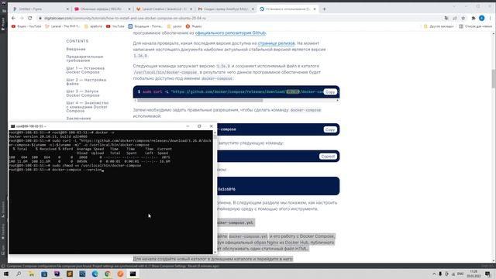Click the terminal title bar icon
This screenshot has width=496, height=279.
tap(12, 126)
